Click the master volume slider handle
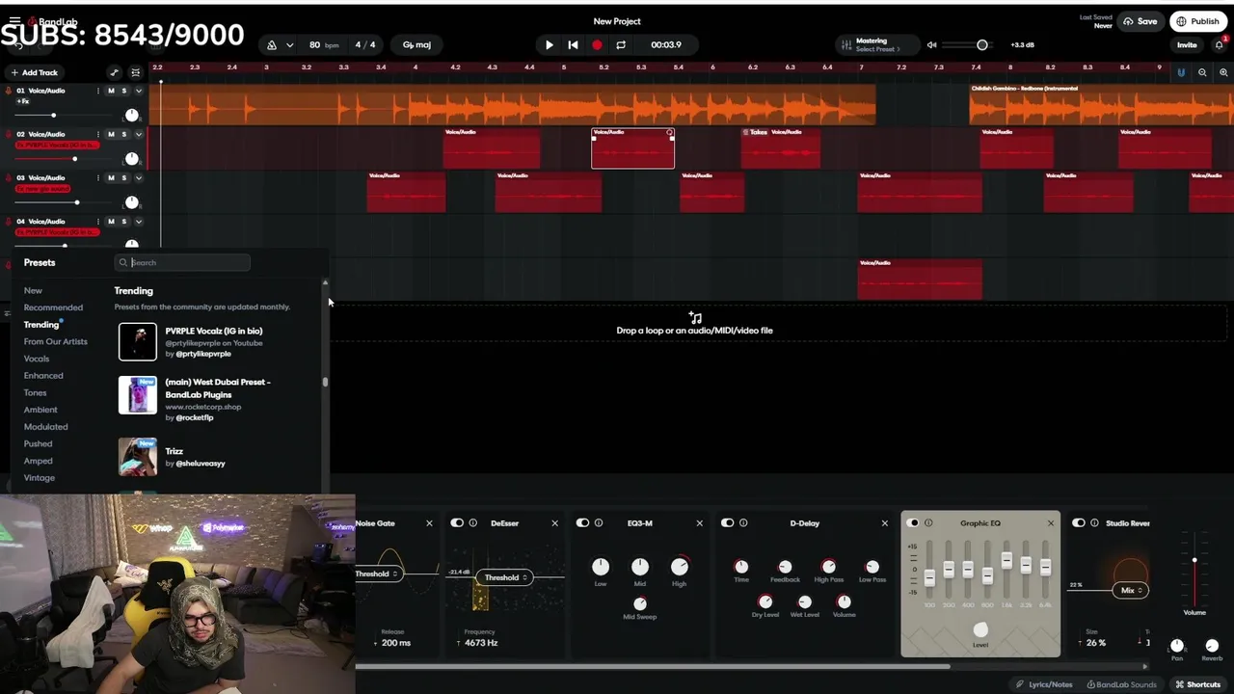The image size is (1234, 694). pos(982,45)
